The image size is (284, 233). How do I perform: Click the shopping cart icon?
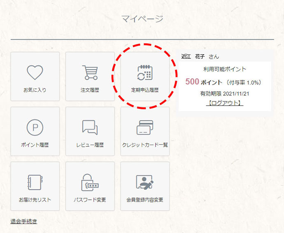coord(90,72)
